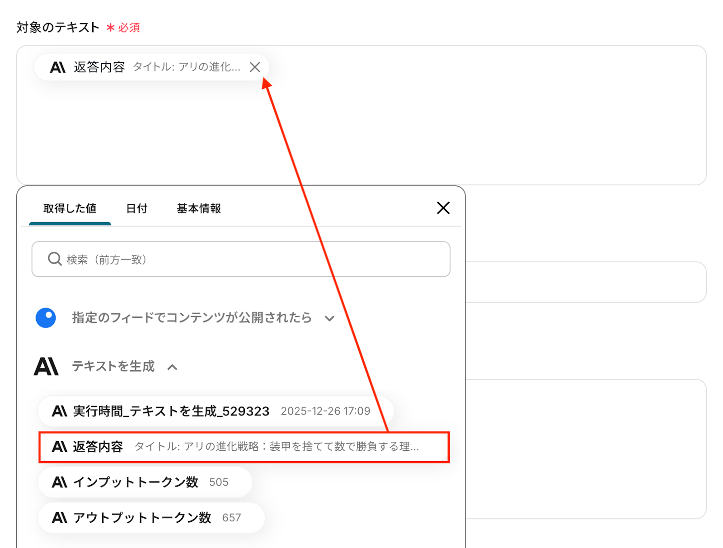This screenshot has height=548, width=723.
Task: Switch to the 取得した値 tab
Action: tap(70, 208)
